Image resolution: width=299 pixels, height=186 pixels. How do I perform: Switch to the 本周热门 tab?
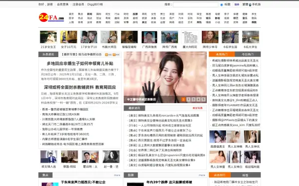pyautogui.click(x=222, y=54)
